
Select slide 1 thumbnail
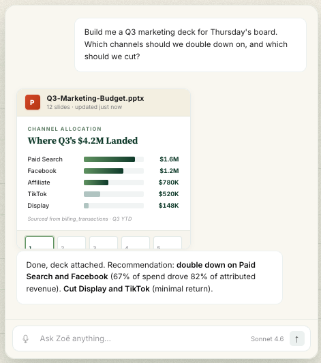[40, 242]
